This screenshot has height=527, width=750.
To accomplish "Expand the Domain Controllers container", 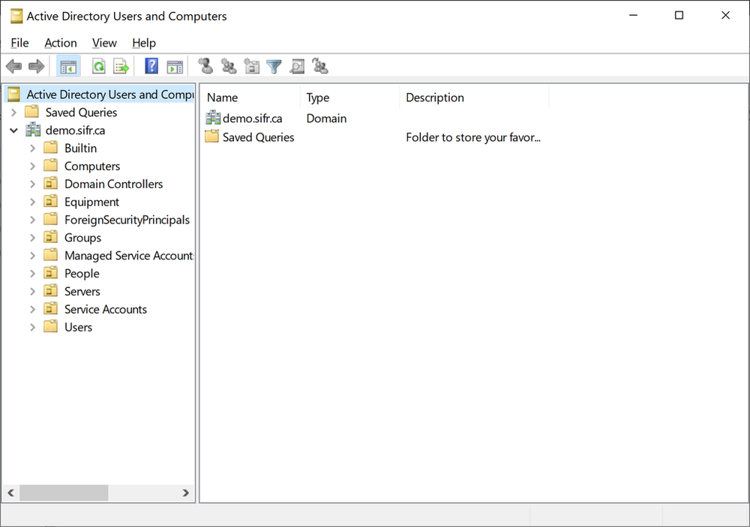I will coord(32,184).
